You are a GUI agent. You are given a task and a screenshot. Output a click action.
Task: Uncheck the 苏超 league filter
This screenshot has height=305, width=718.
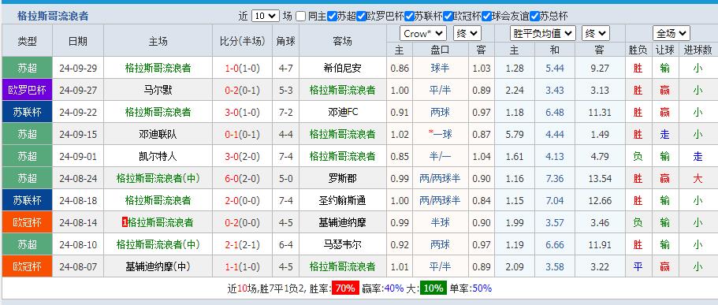pyautogui.click(x=333, y=17)
